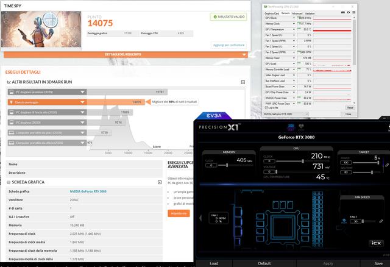This screenshot has height=267, width=390.
Task: Switch to Validation tab in GPU-Z
Action: coord(310,13)
